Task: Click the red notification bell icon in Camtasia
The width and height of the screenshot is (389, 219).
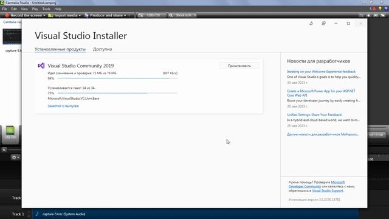Action: tap(374, 9)
